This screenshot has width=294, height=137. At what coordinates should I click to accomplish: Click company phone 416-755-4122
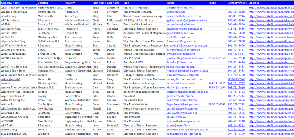click(236, 92)
